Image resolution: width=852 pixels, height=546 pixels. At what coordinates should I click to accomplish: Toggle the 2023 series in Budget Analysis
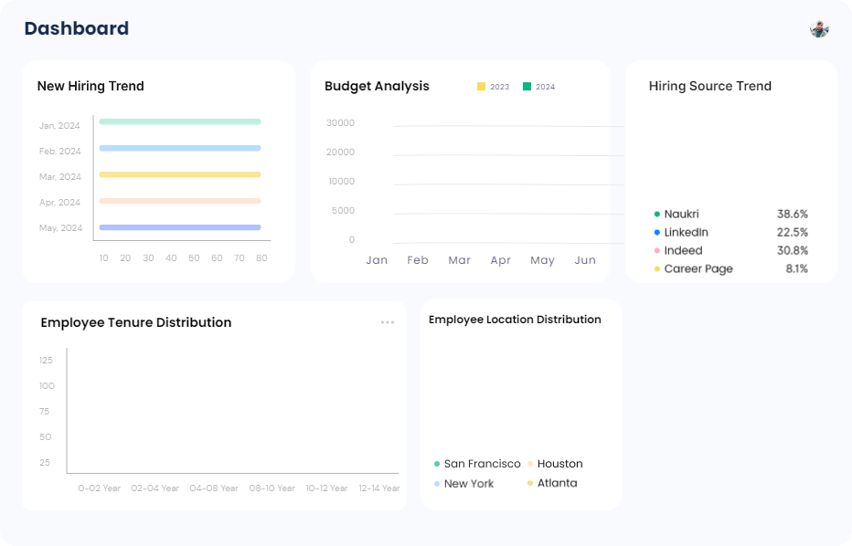(493, 87)
